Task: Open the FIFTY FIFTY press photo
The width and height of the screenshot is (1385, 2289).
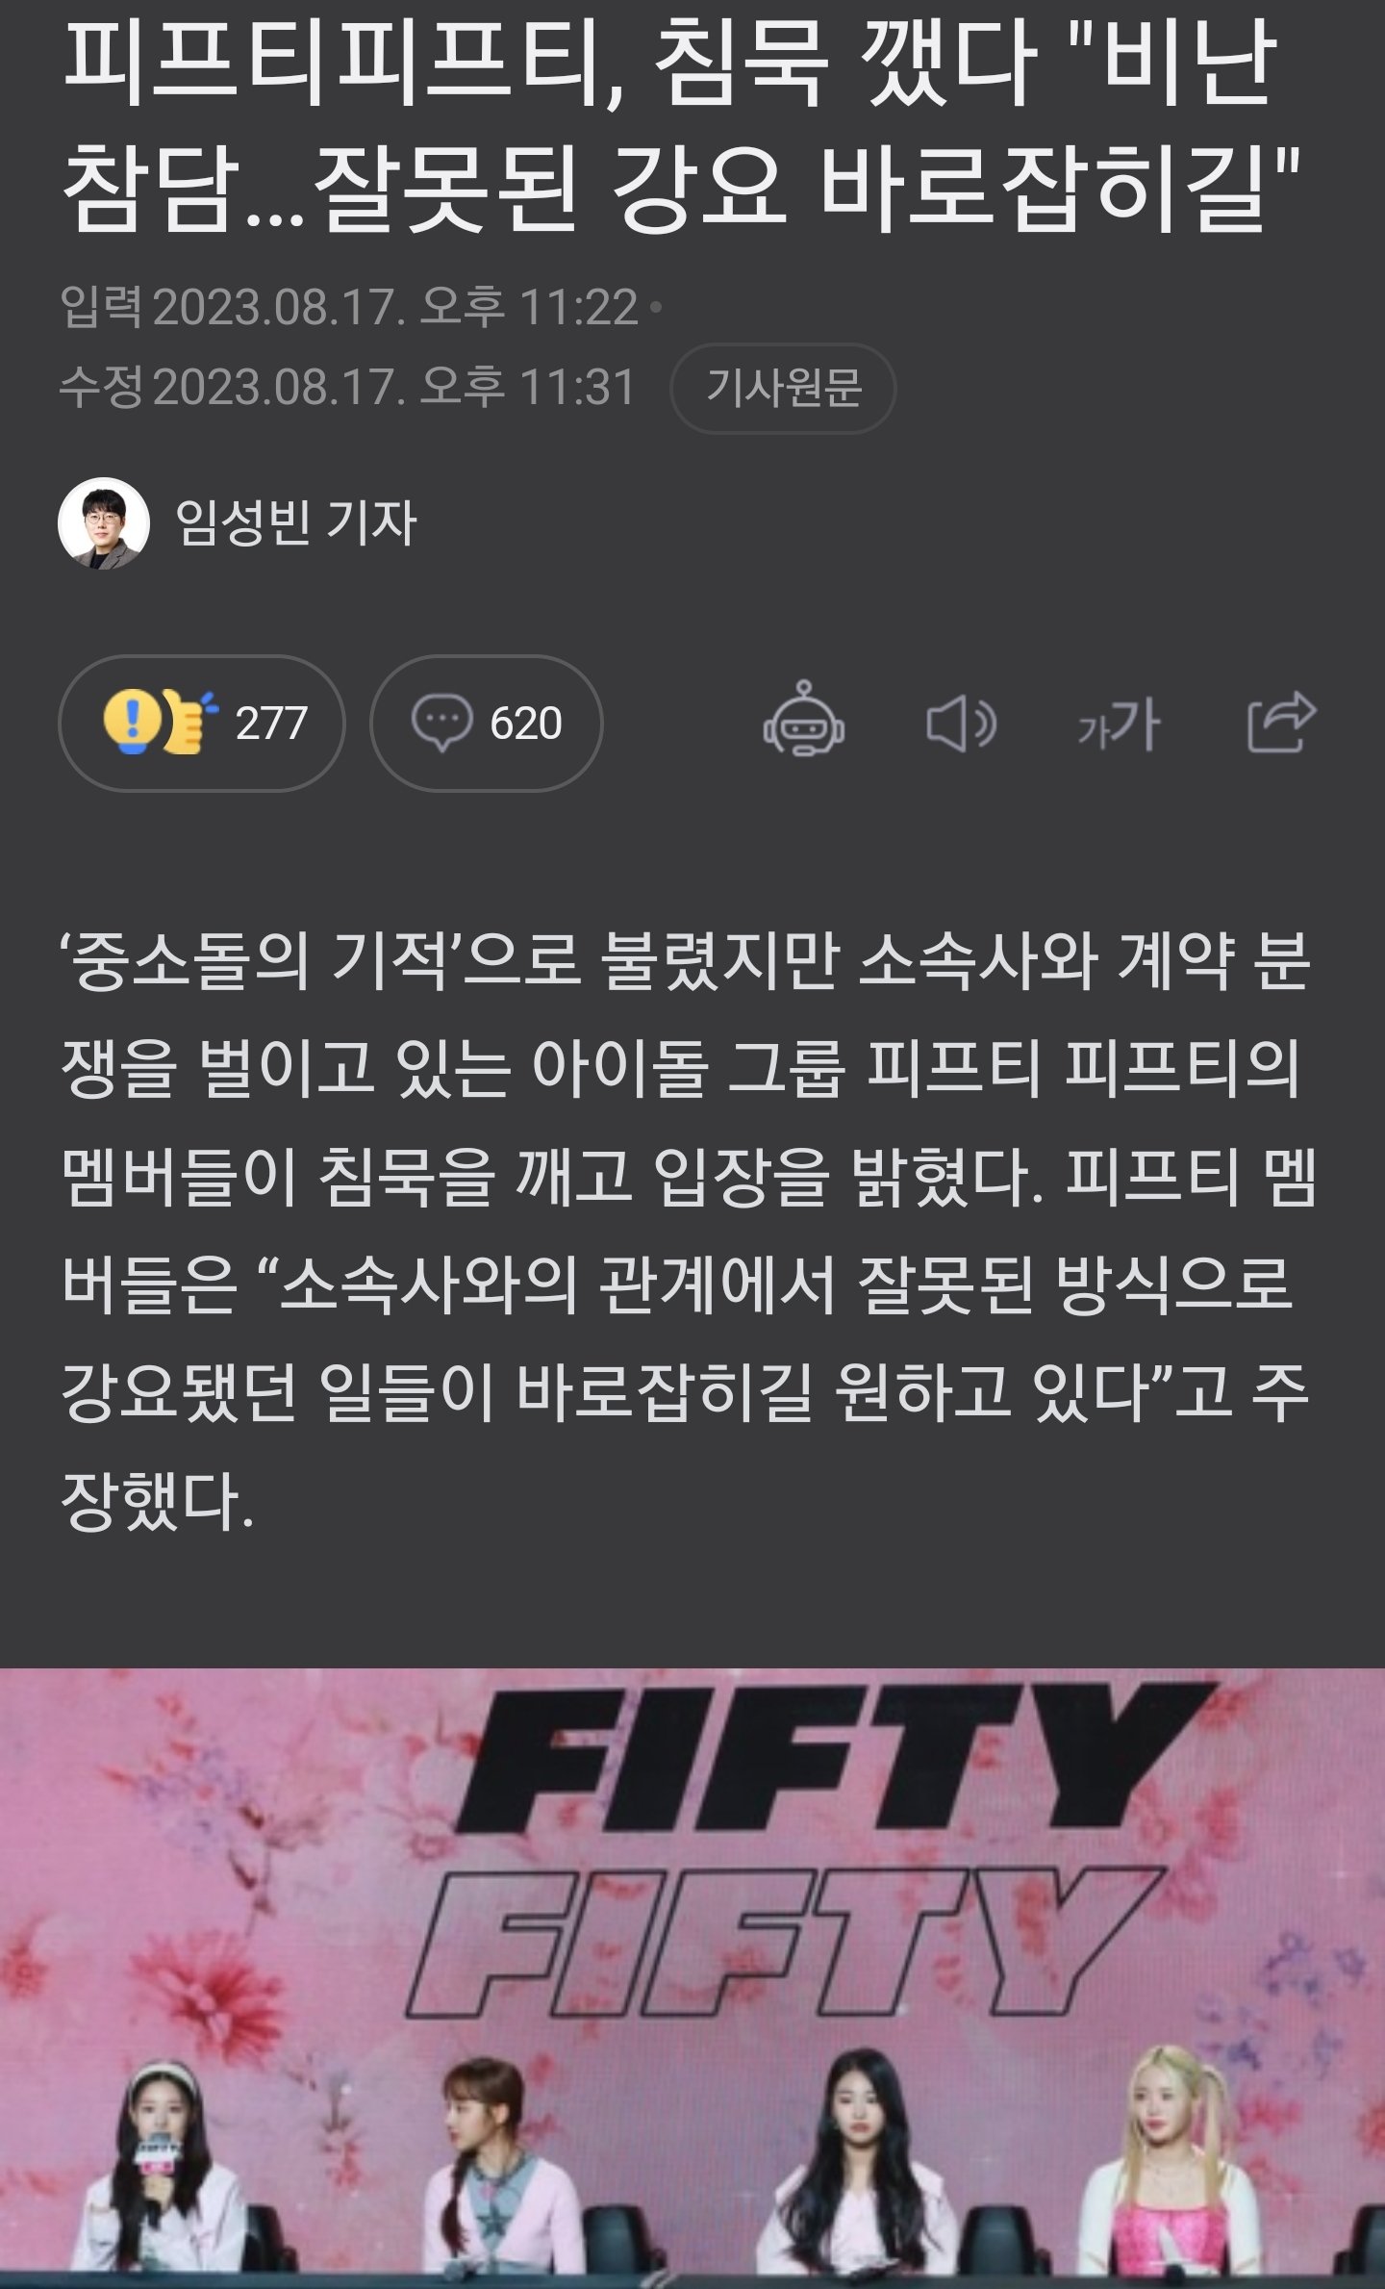Action: coord(692,1978)
